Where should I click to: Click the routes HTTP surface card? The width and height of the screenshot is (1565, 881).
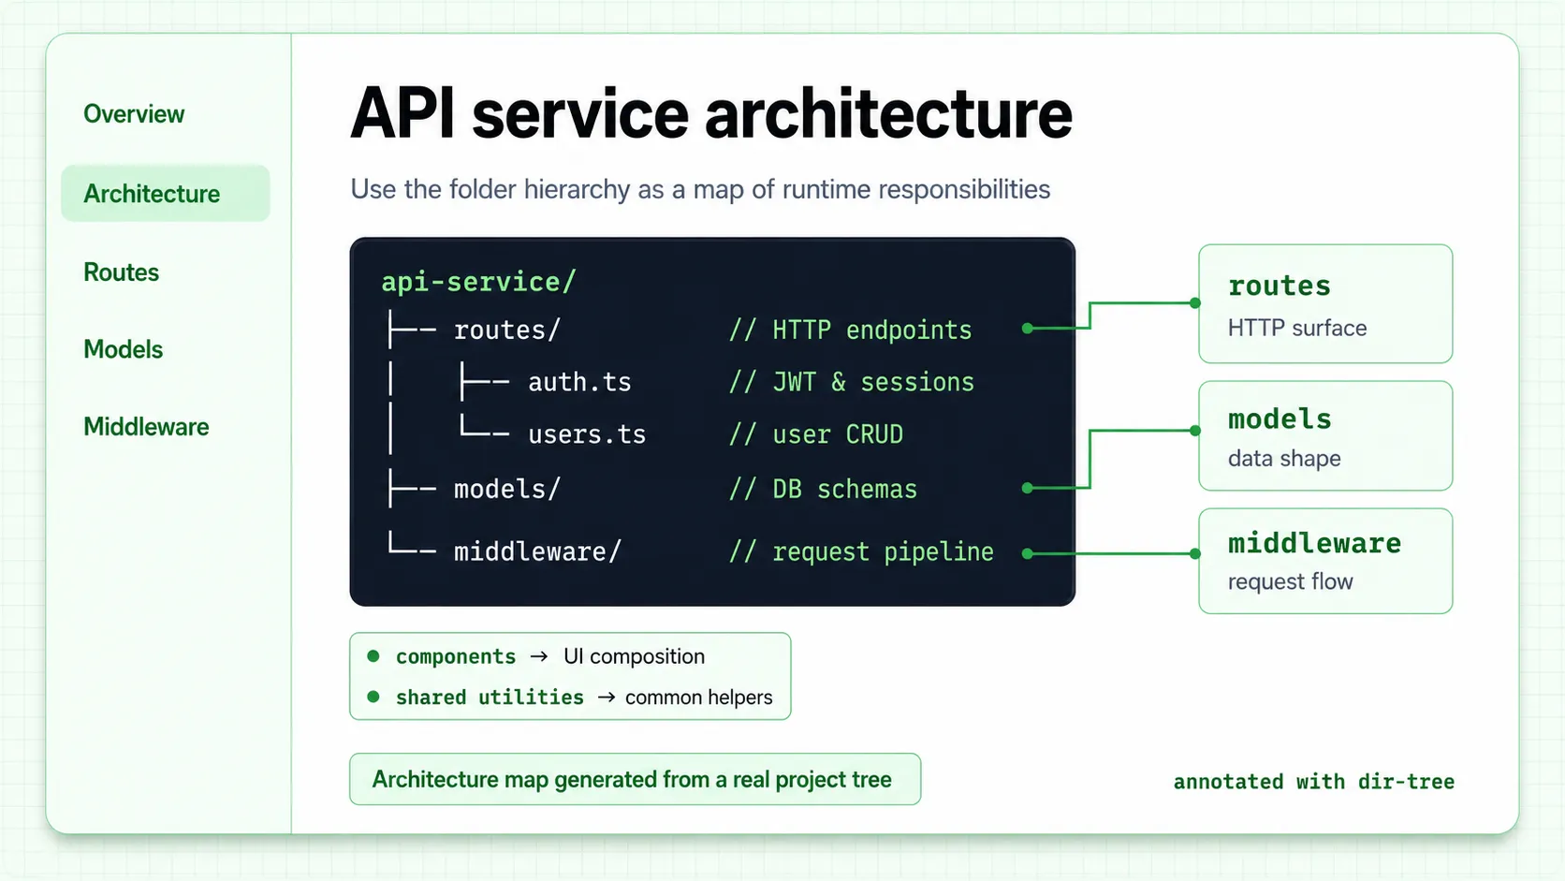(1325, 304)
